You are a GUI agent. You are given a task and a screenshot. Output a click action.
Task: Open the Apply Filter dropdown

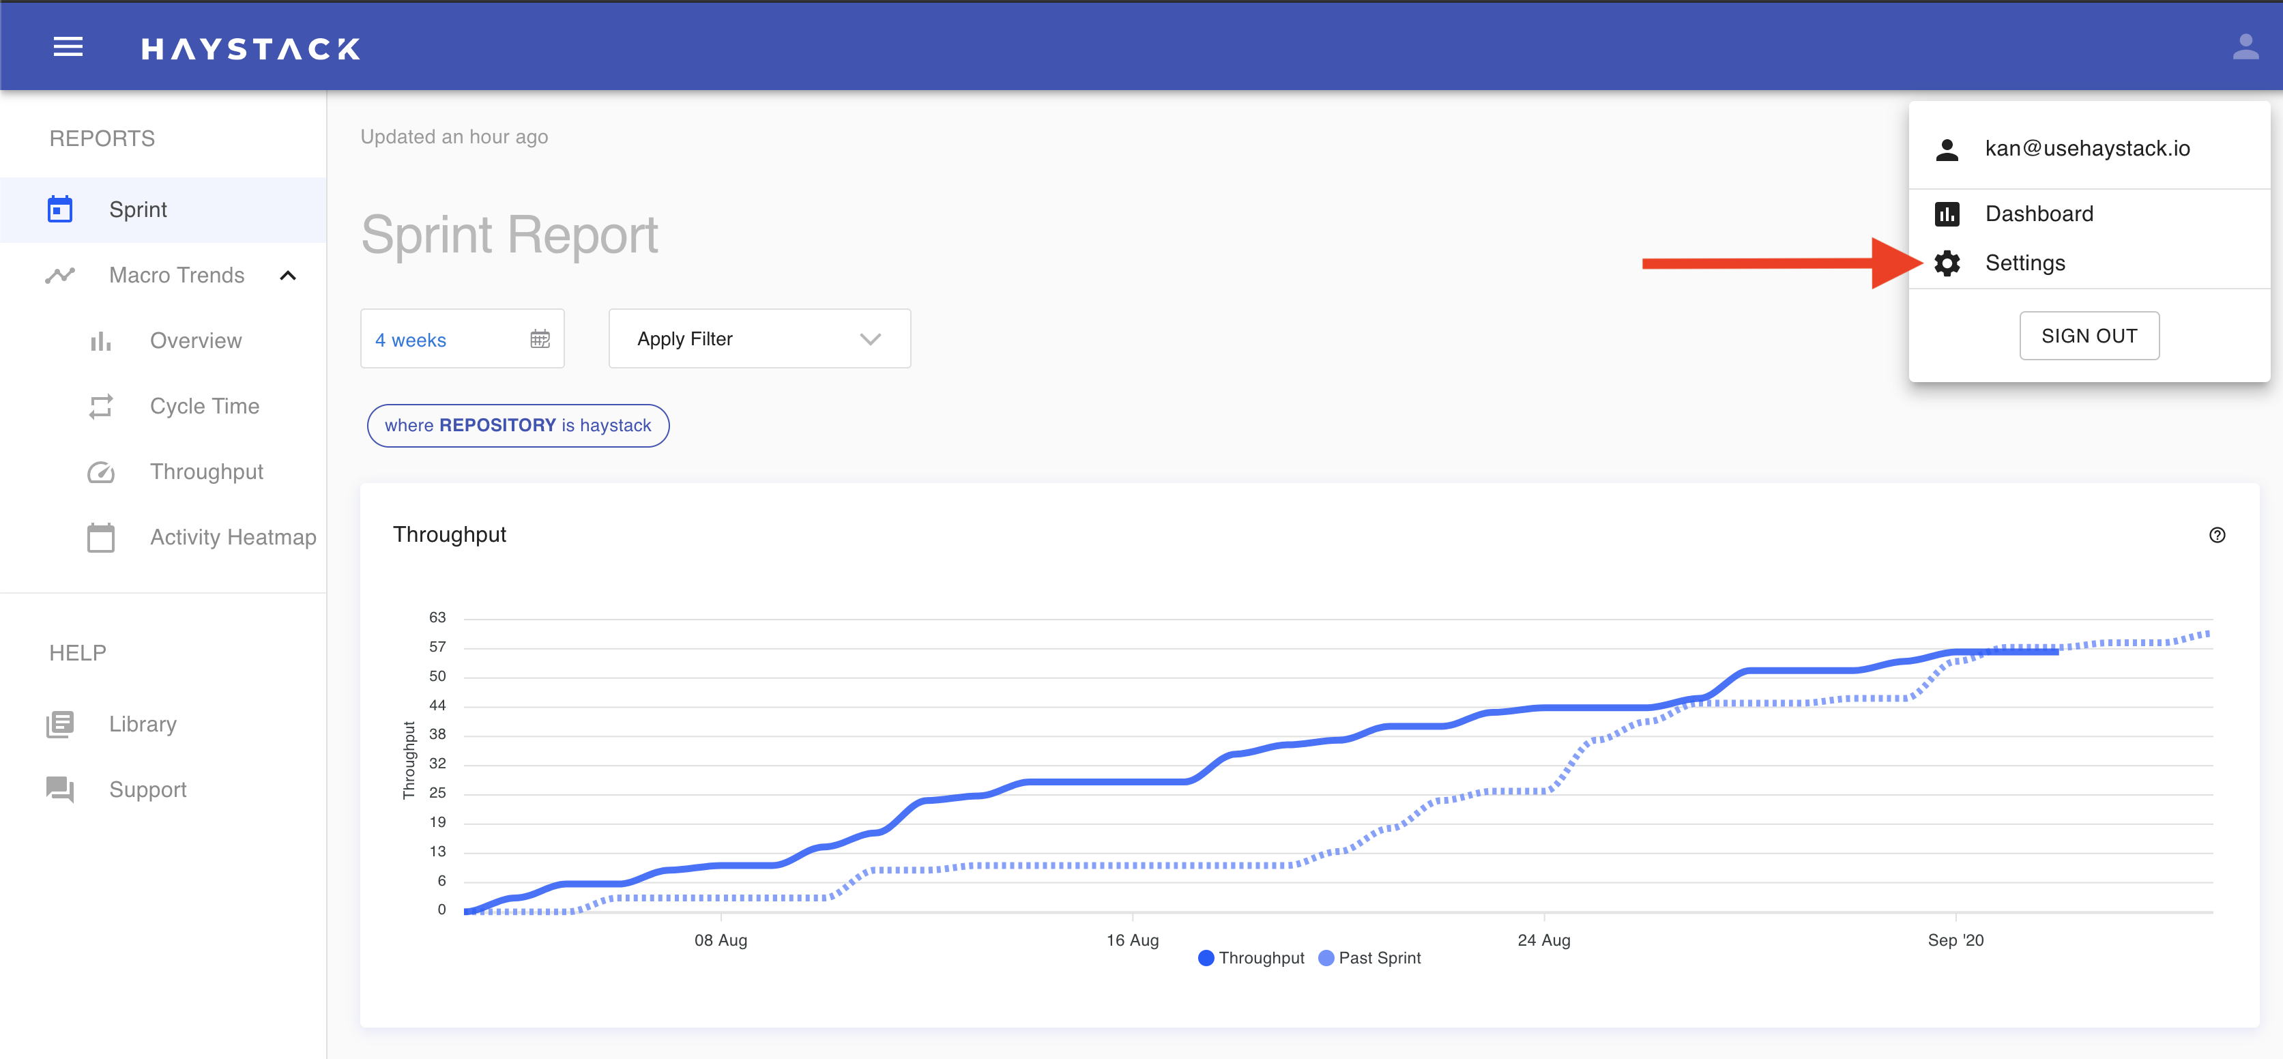(x=759, y=338)
